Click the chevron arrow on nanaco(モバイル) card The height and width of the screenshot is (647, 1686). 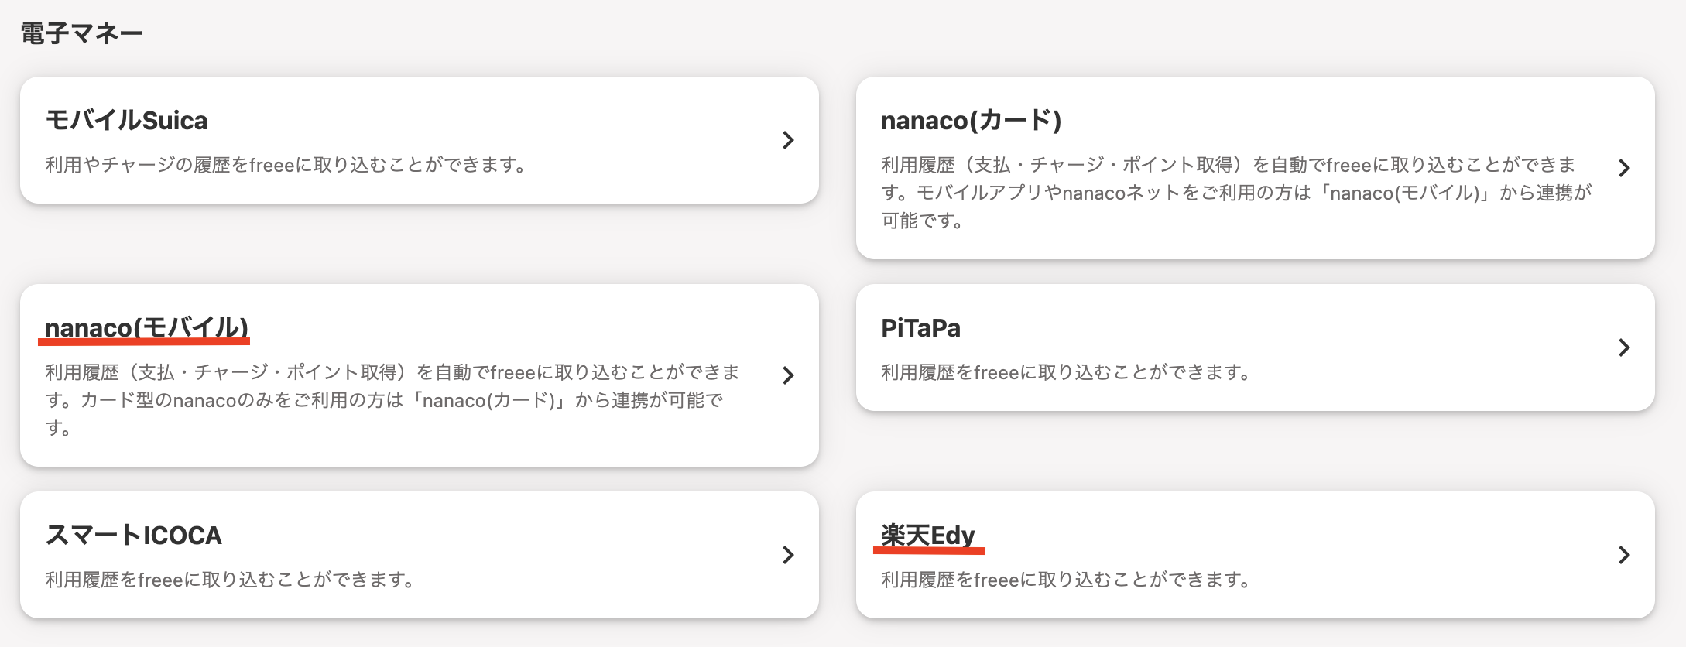pyautogui.click(x=788, y=375)
